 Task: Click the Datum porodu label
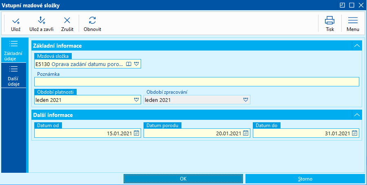click(162, 126)
